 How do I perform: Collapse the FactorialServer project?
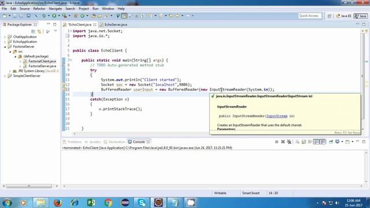tap(5, 47)
